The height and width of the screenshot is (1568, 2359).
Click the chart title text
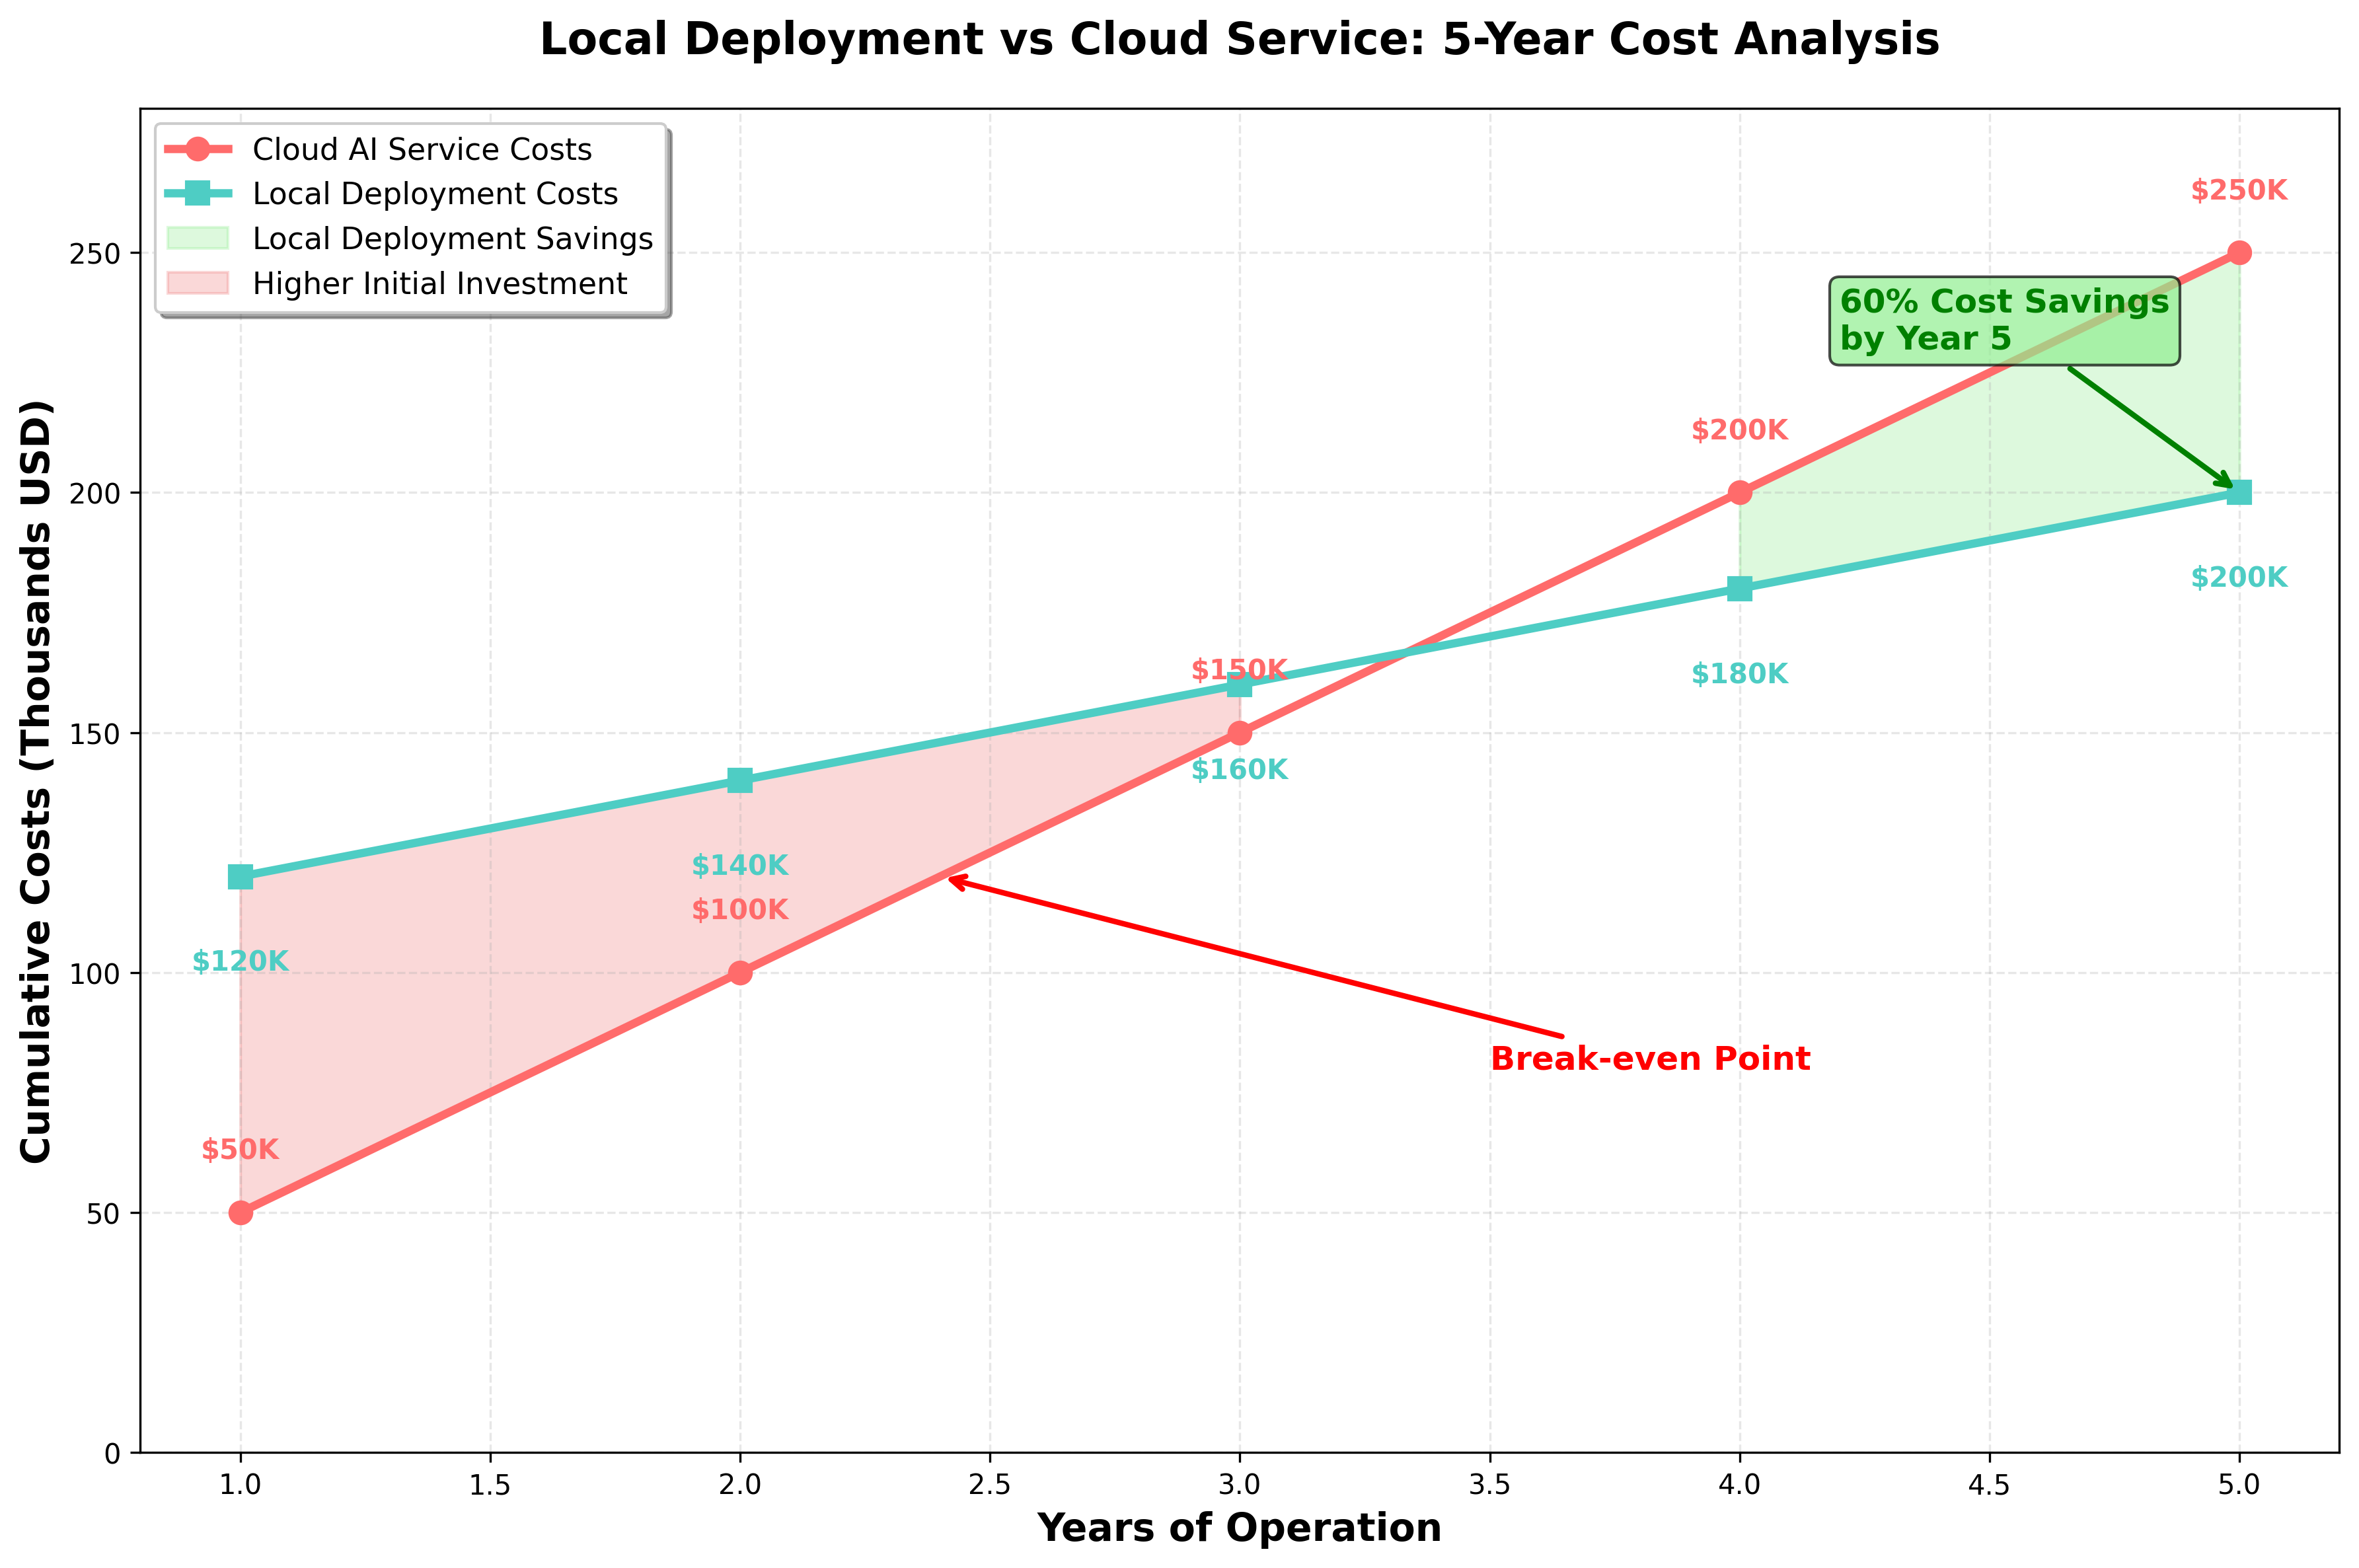point(1239,40)
